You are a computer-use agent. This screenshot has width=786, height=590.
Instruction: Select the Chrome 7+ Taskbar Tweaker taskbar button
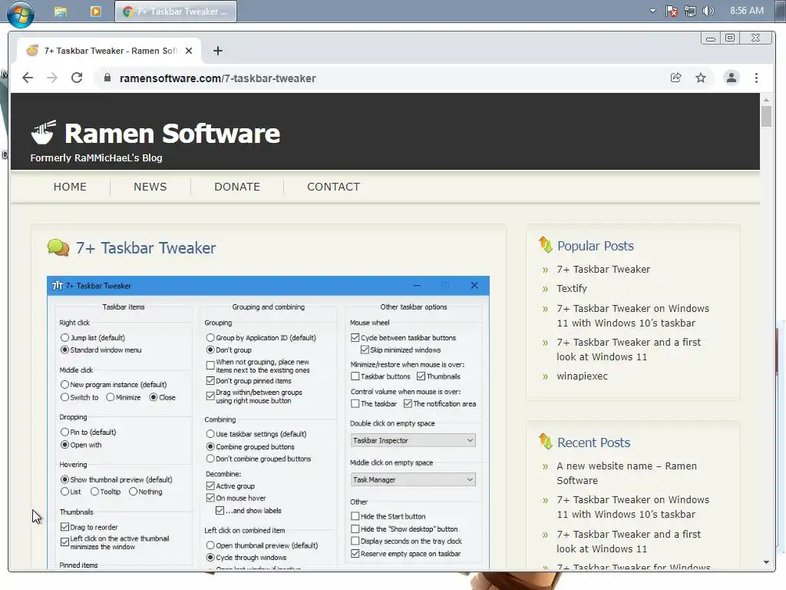[x=176, y=11]
